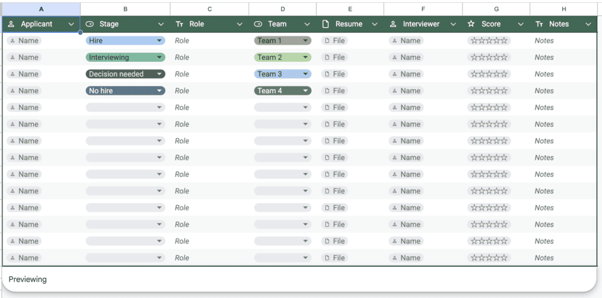The height and width of the screenshot is (298, 602).
Task: Click the Previewing label below the table
Action: click(x=28, y=279)
